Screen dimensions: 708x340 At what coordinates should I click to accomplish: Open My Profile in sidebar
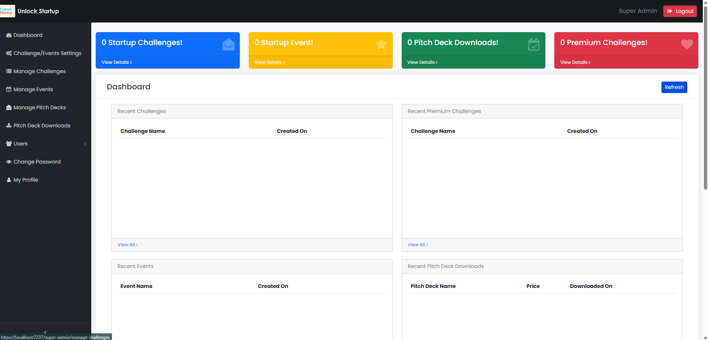pos(26,180)
